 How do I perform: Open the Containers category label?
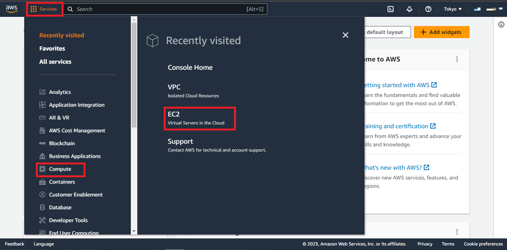pyautogui.click(x=62, y=182)
